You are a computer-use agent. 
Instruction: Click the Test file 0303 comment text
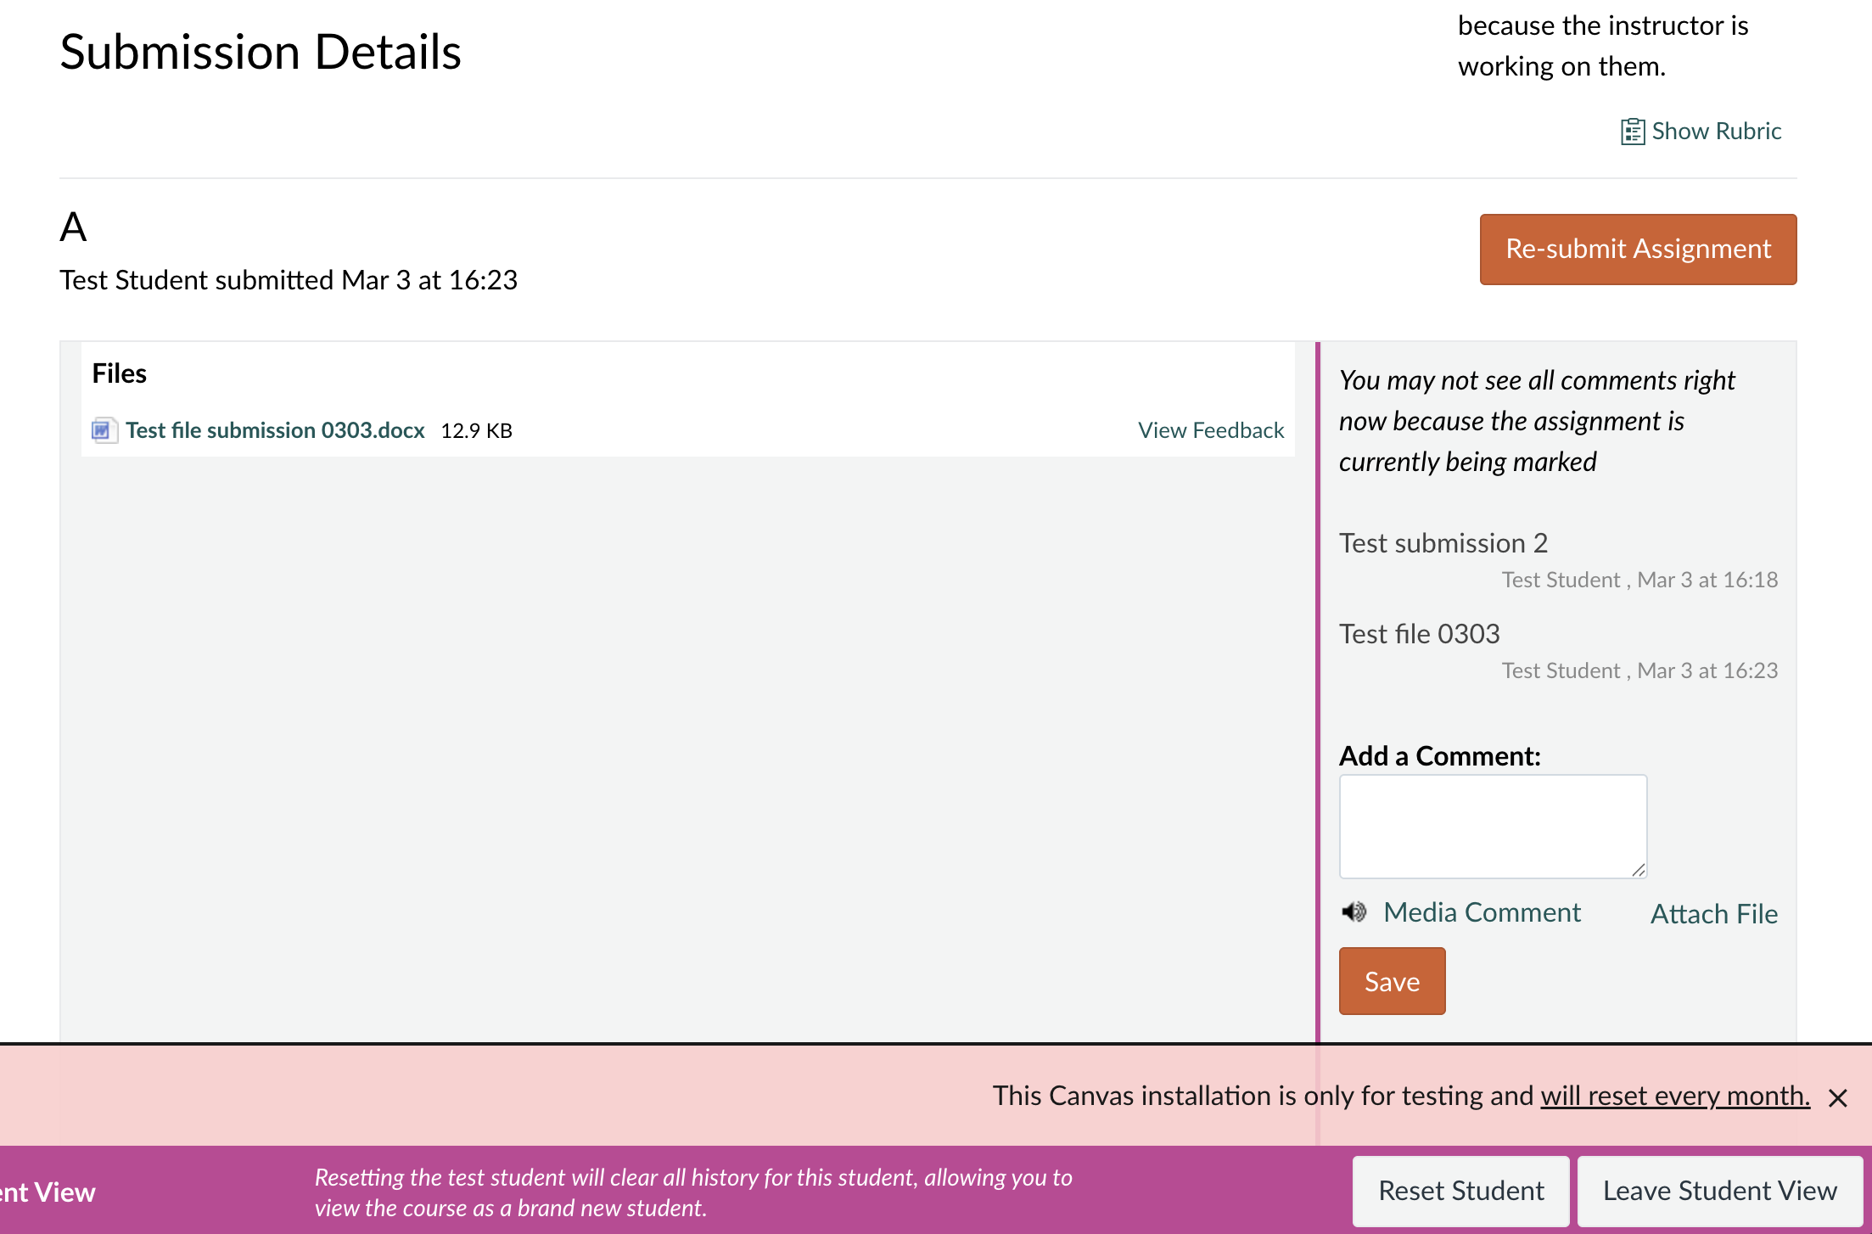click(1419, 634)
